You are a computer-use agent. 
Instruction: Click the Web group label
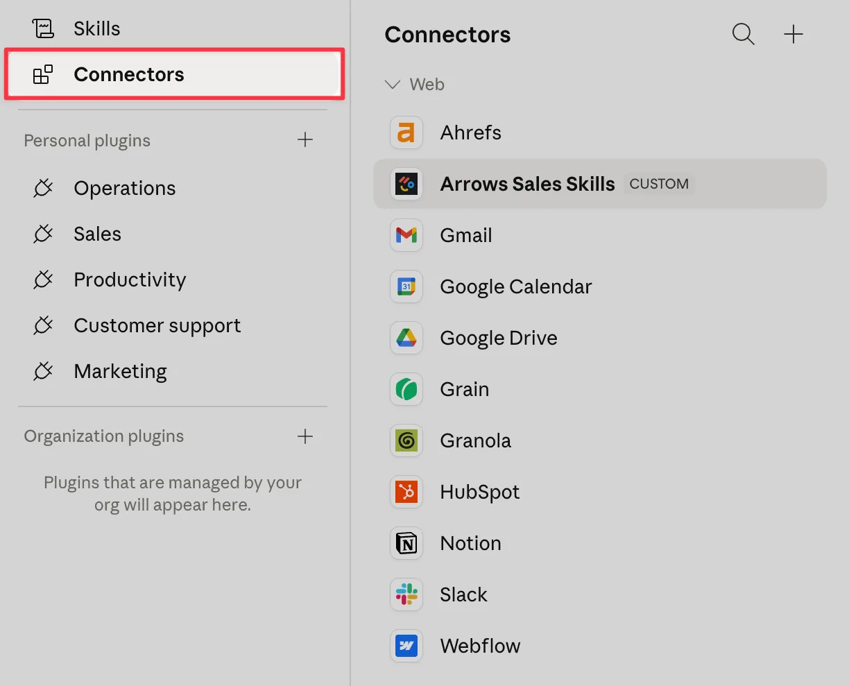click(427, 85)
